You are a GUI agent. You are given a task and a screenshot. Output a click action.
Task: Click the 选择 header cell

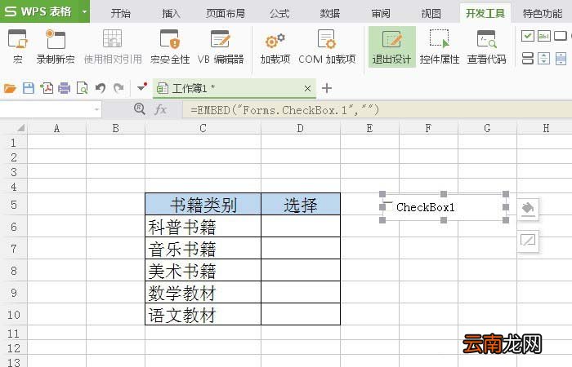point(301,204)
